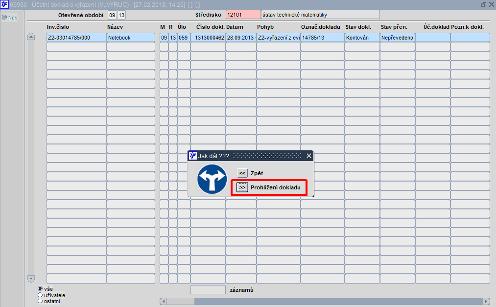
Task: Select the Notebook name cell
Action: pos(131,38)
